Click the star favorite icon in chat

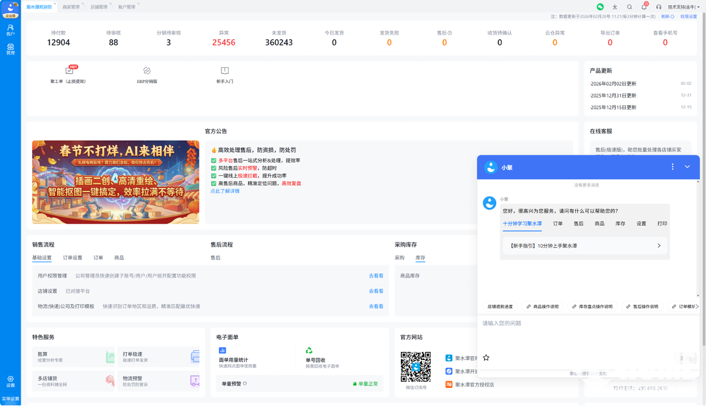[486, 358]
